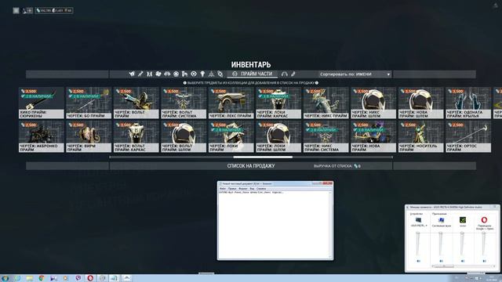Open the Сортировать по: ИМЕНИ dropdown
The width and height of the screenshot is (502, 282).
pyautogui.click(x=355, y=74)
